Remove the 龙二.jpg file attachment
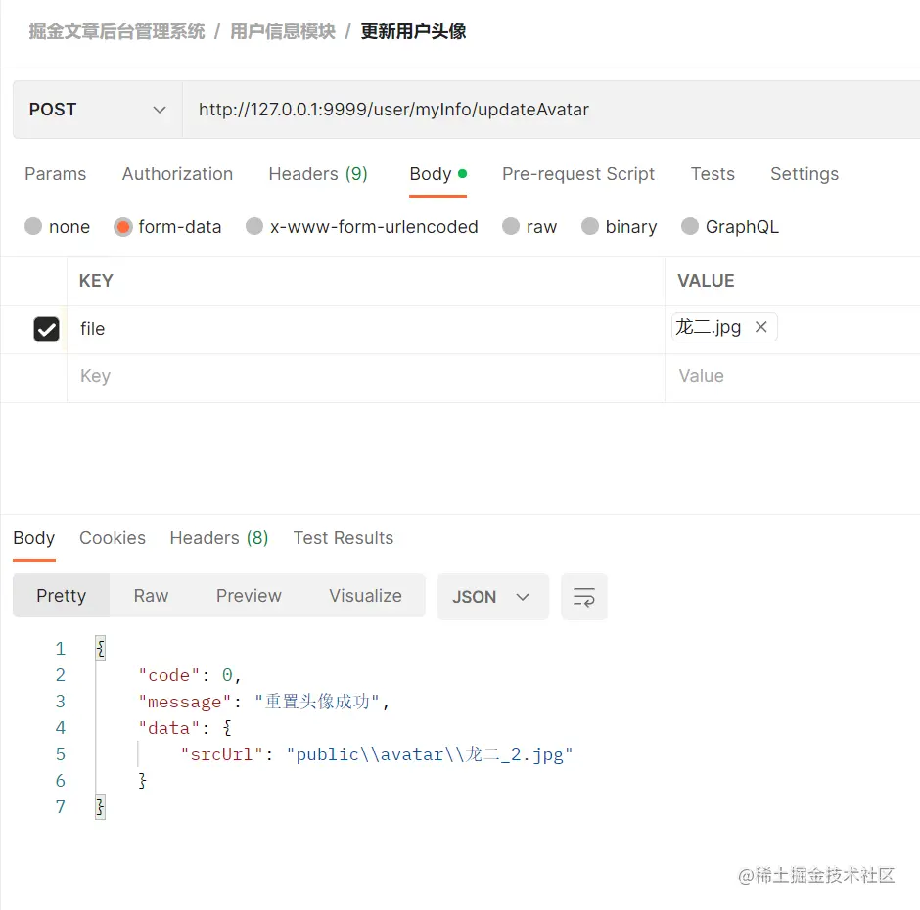The image size is (920, 910). (x=761, y=327)
